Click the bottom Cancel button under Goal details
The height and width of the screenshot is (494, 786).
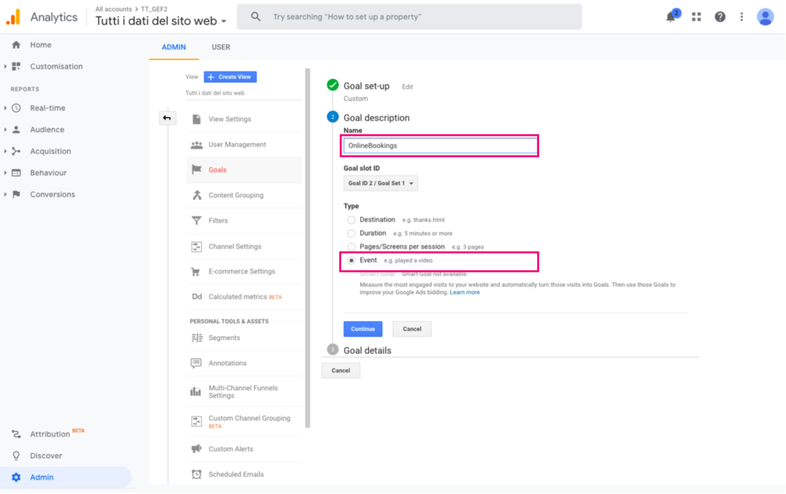341,370
